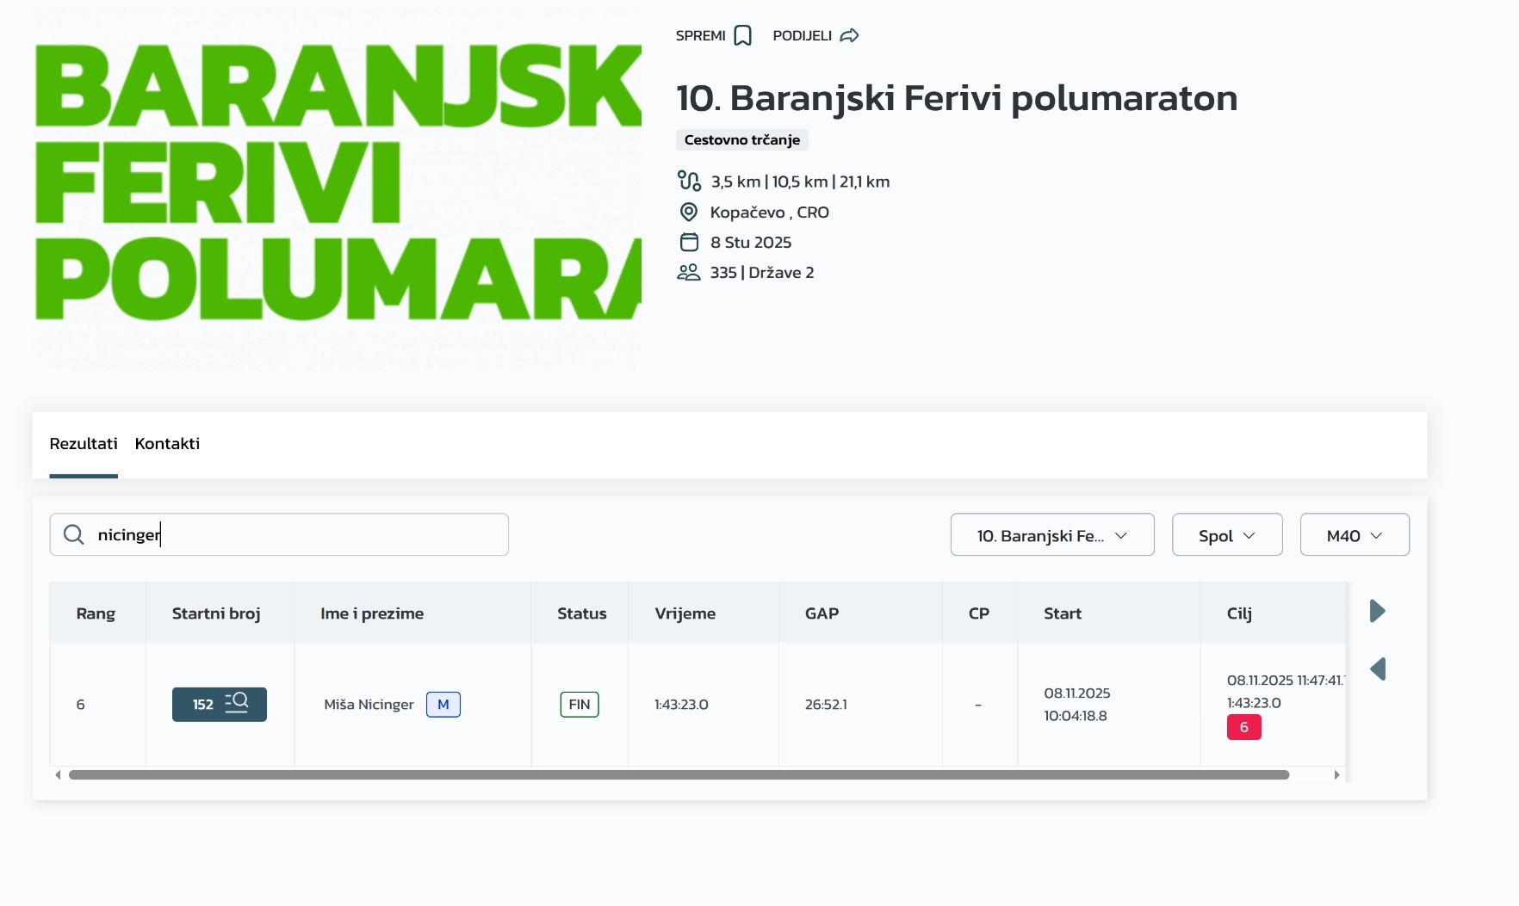This screenshot has width=1519, height=906.
Task: Click the left arrow to scroll table back
Action: 1377,669
